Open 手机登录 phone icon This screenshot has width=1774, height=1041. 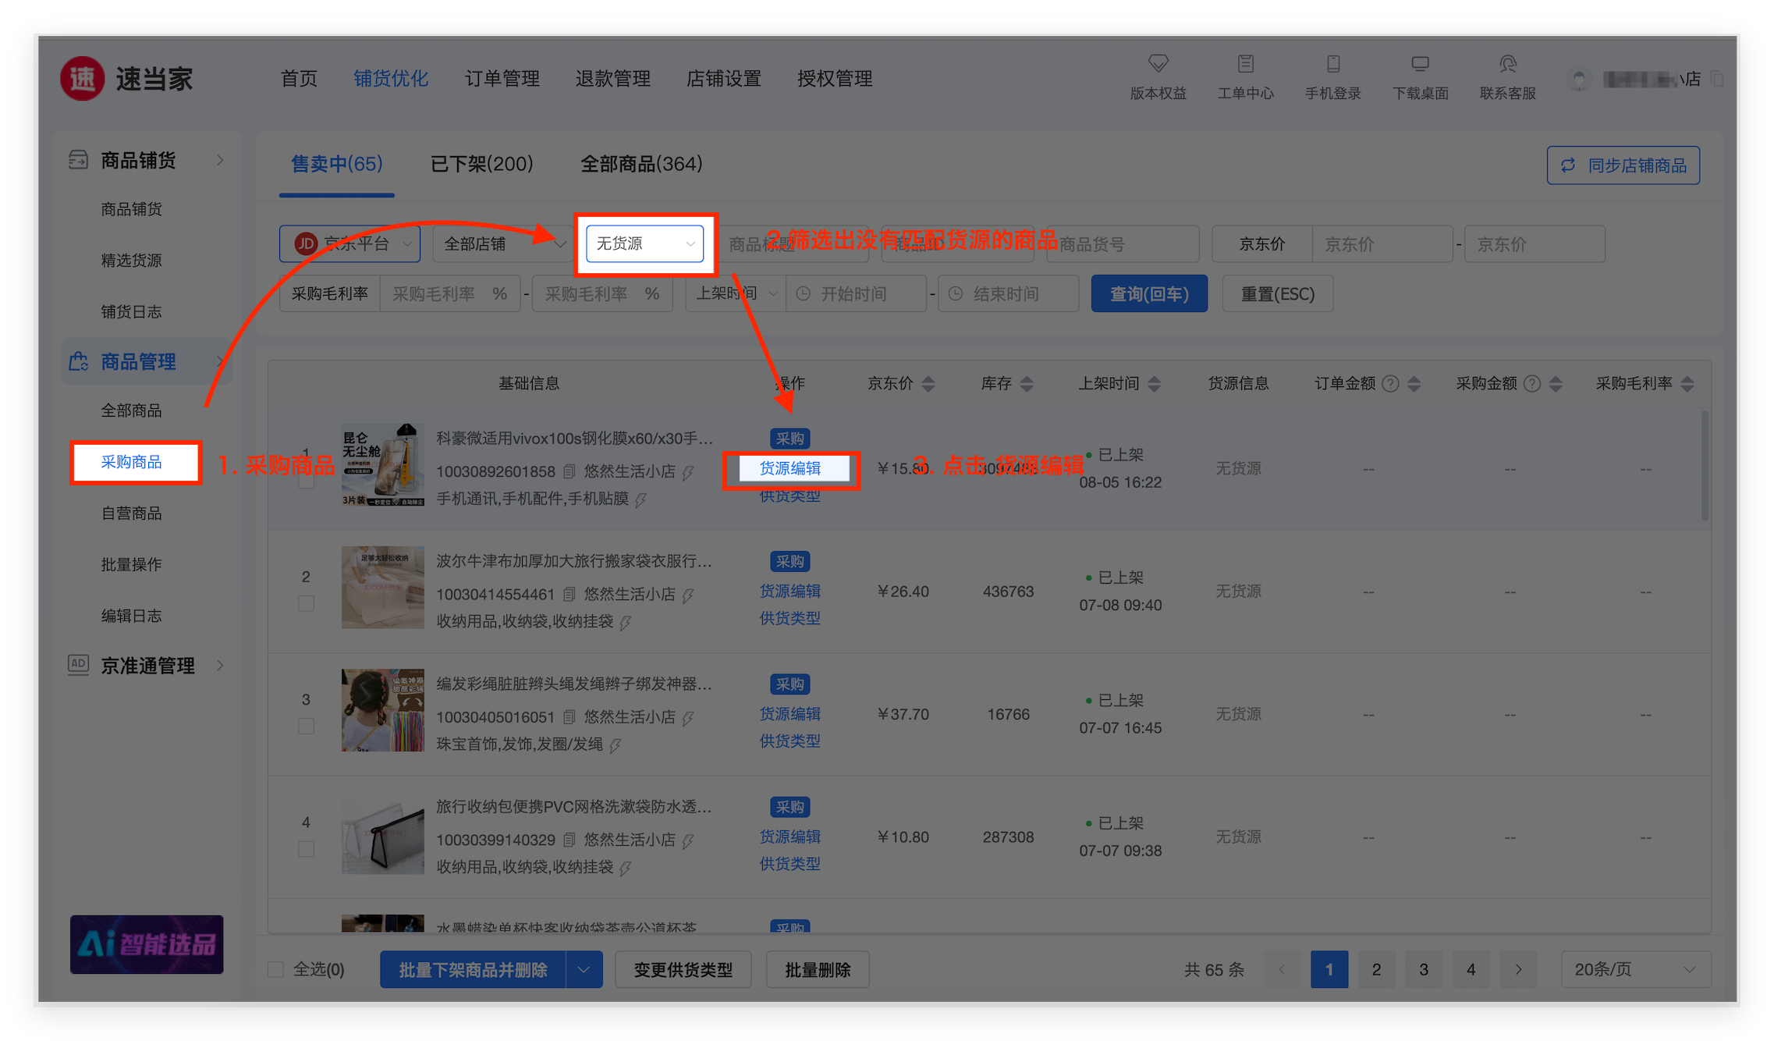coord(1332,64)
